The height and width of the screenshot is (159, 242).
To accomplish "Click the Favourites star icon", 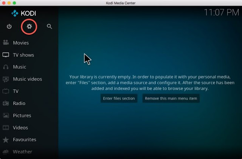I will [6, 140].
